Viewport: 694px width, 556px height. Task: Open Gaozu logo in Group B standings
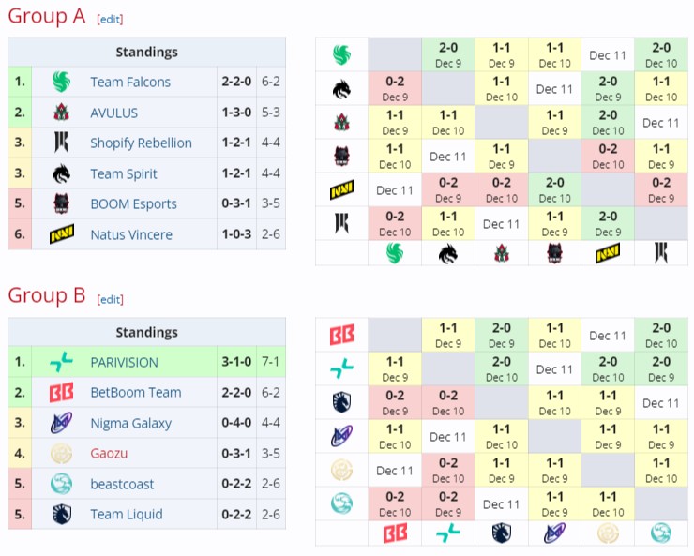pos(62,453)
